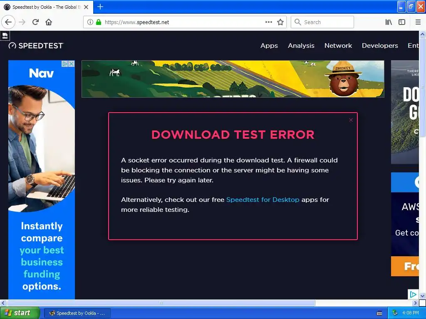
Task: Click the vertical scrollbar up arrow
Action: point(422,34)
